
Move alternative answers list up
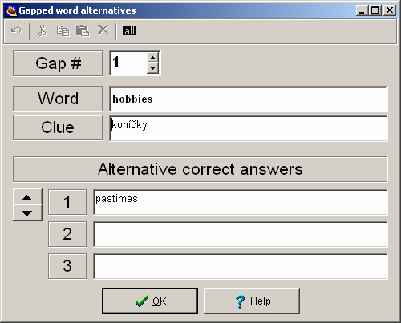pos(27,197)
